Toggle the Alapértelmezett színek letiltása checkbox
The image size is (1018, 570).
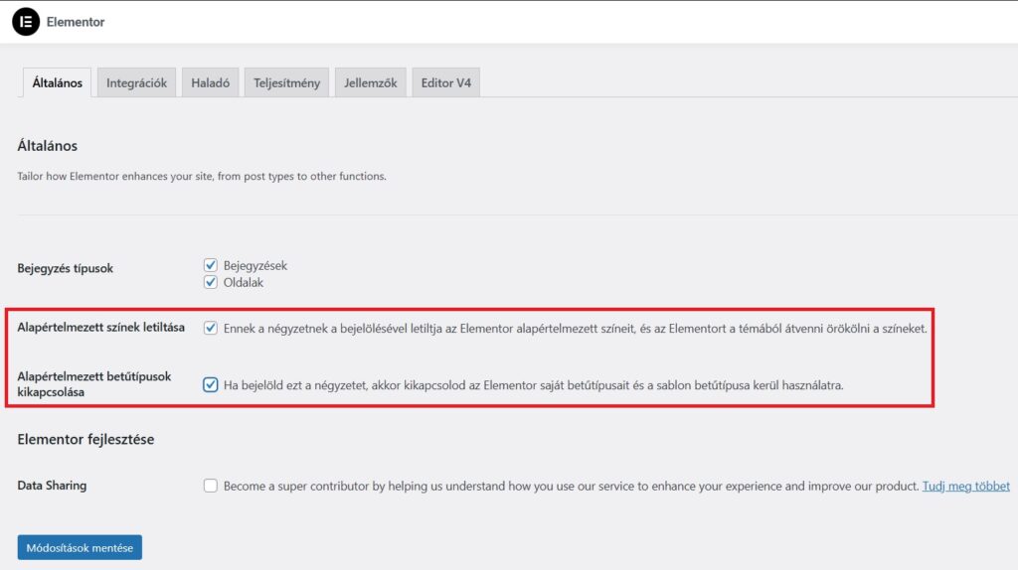pos(210,328)
